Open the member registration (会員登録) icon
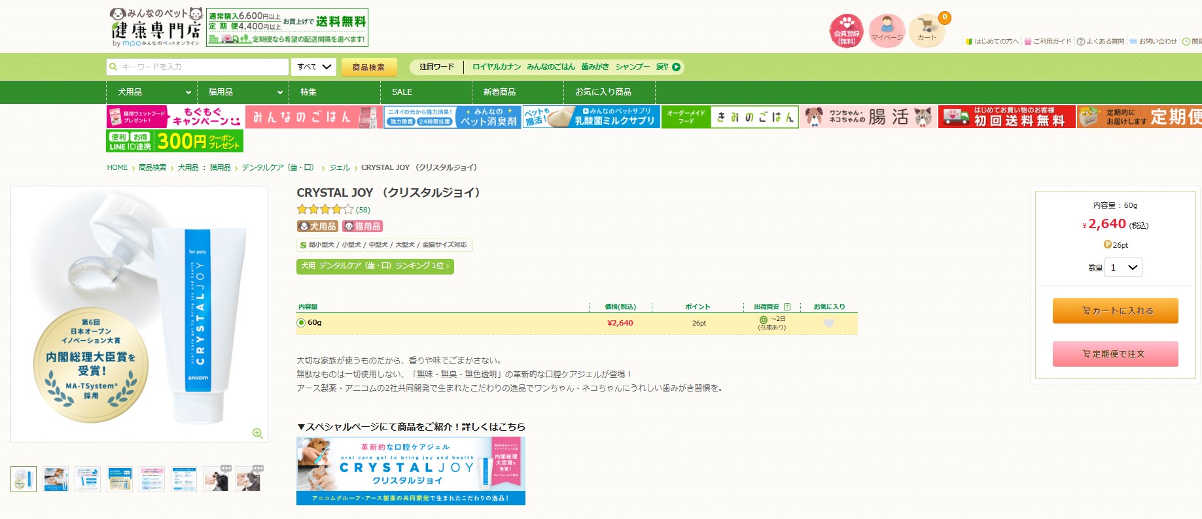 point(846,31)
